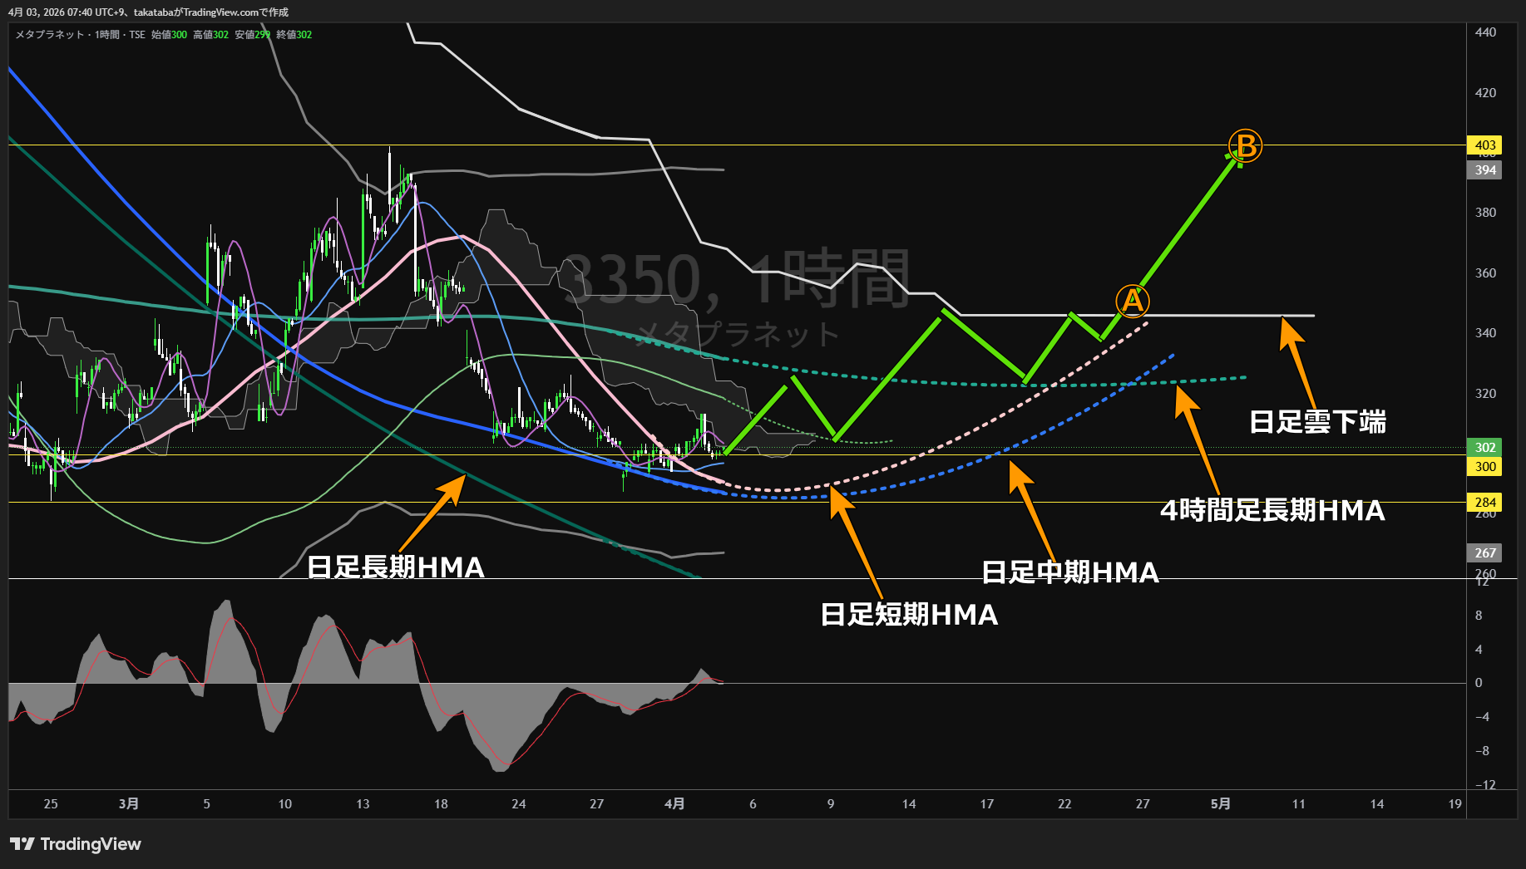The image size is (1526, 869).
Task: Click the 18 date label on the time axis
Action: tap(441, 804)
